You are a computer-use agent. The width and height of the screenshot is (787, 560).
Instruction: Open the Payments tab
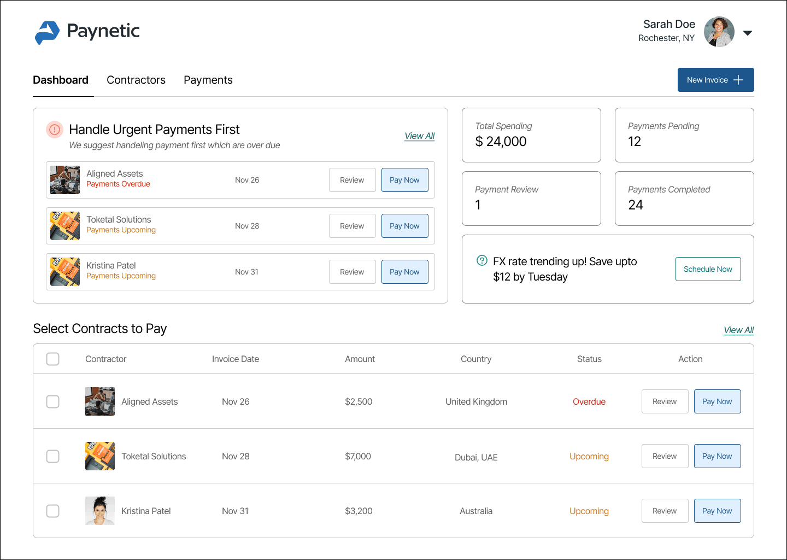[x=208, y=80]
